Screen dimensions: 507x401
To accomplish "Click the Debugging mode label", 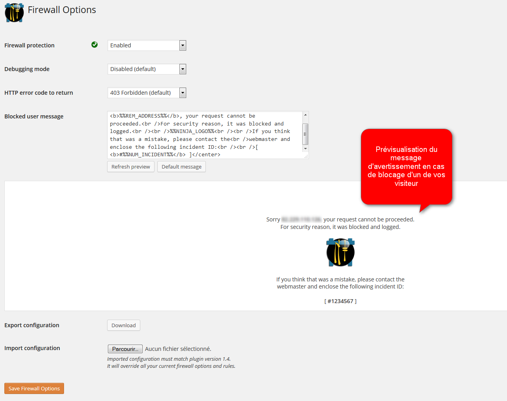I will point(27,69).
